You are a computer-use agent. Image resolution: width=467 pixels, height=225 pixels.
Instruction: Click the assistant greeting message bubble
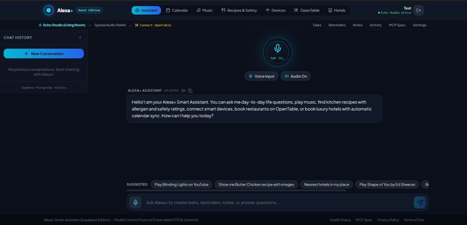click(254, 109)
